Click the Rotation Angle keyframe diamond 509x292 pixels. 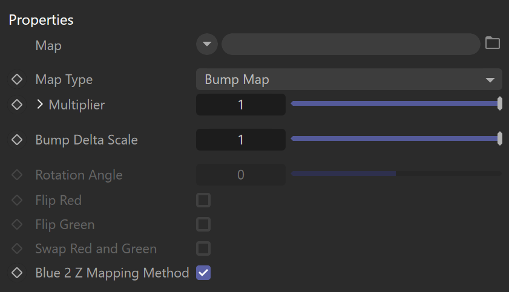click(17, 175)
